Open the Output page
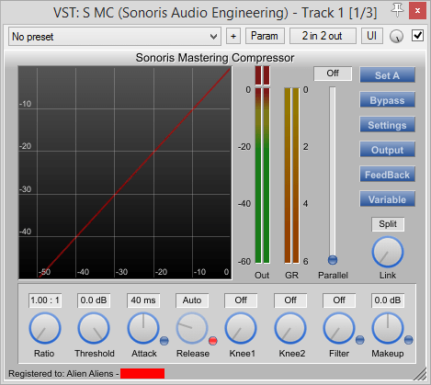The image size is (431, 385). [x=387, y=150]
